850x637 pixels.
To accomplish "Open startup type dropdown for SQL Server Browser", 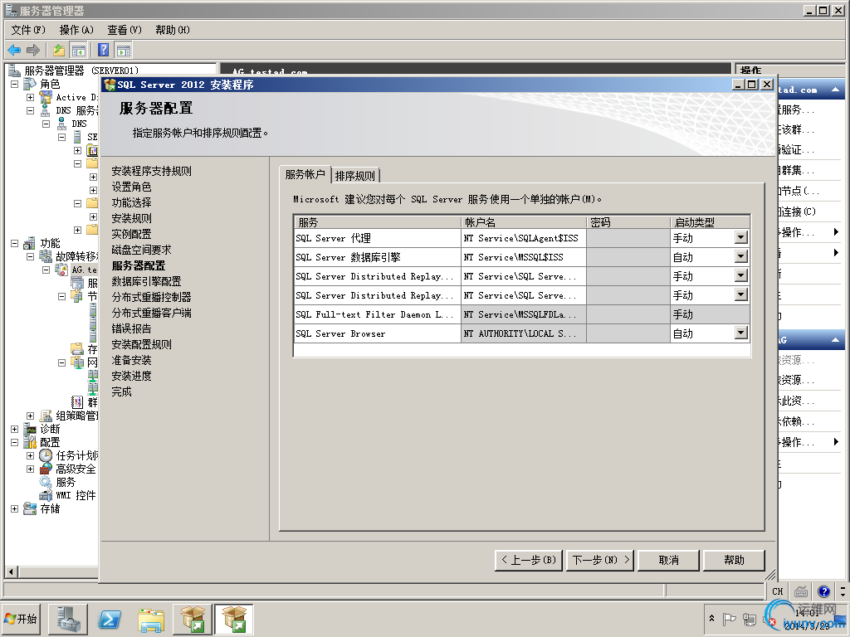I will click(x=741, y=333).
